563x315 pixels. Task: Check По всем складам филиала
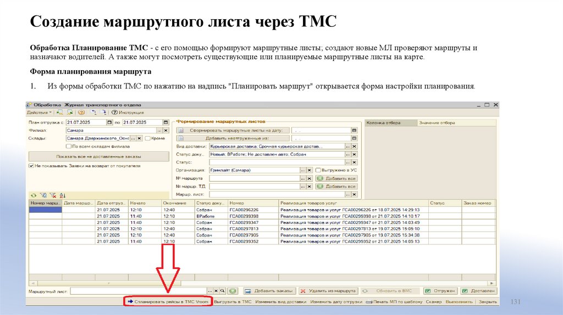69,146
